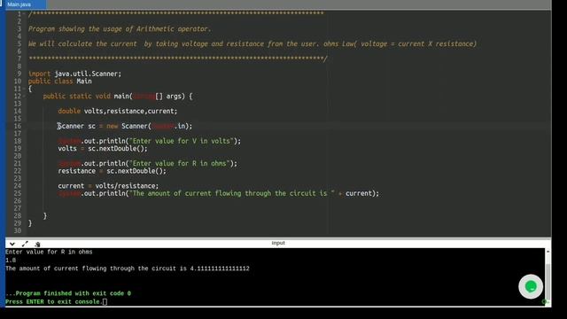Viewport: 567px width, 319px height.
Task: Click the import java.util.Scanner; line
Action: [74, 74]
